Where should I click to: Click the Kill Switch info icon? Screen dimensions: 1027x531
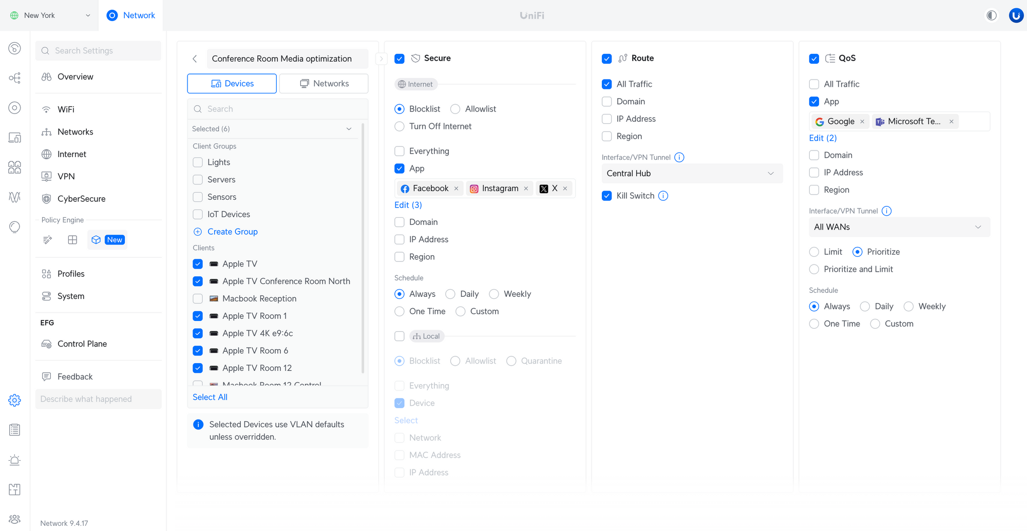pyautogui.click(x=663, y=196)
